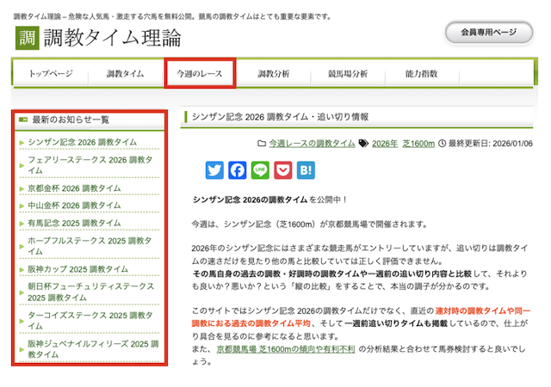Bookmark with the Hatena B! icon

point(306,170)
